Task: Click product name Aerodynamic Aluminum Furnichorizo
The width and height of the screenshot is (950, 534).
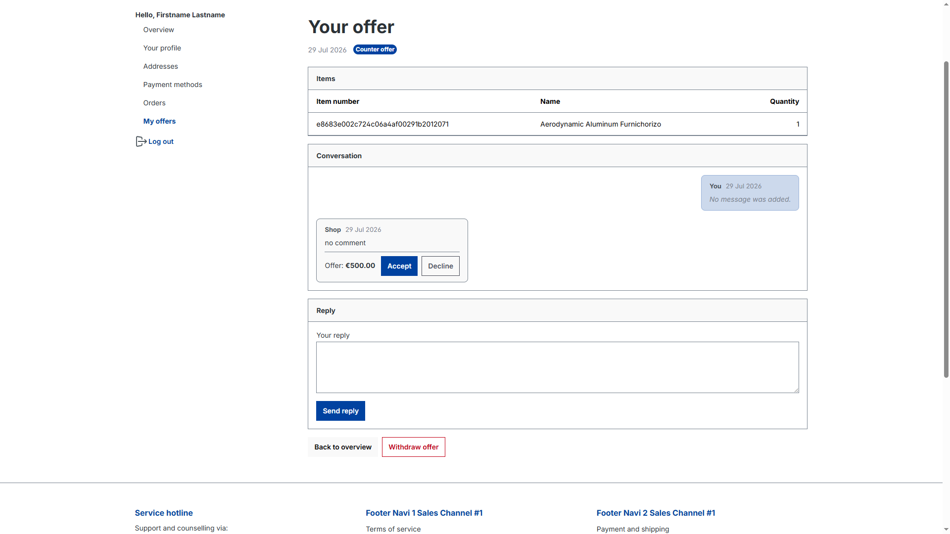Action: tap(601, 124)
